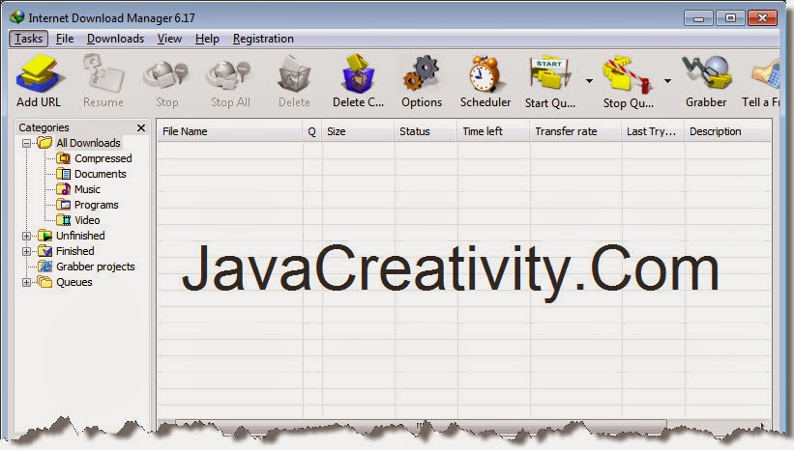Select the Compressed category folder icon
The image size is (794, 450).
pyautogui.click(x=63, y=158)
